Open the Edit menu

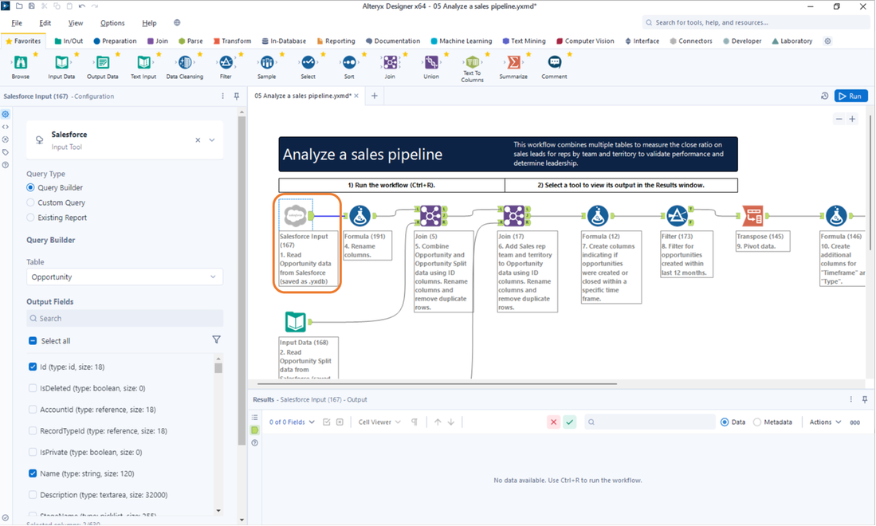pyautogui.click(x=45, y=23)
